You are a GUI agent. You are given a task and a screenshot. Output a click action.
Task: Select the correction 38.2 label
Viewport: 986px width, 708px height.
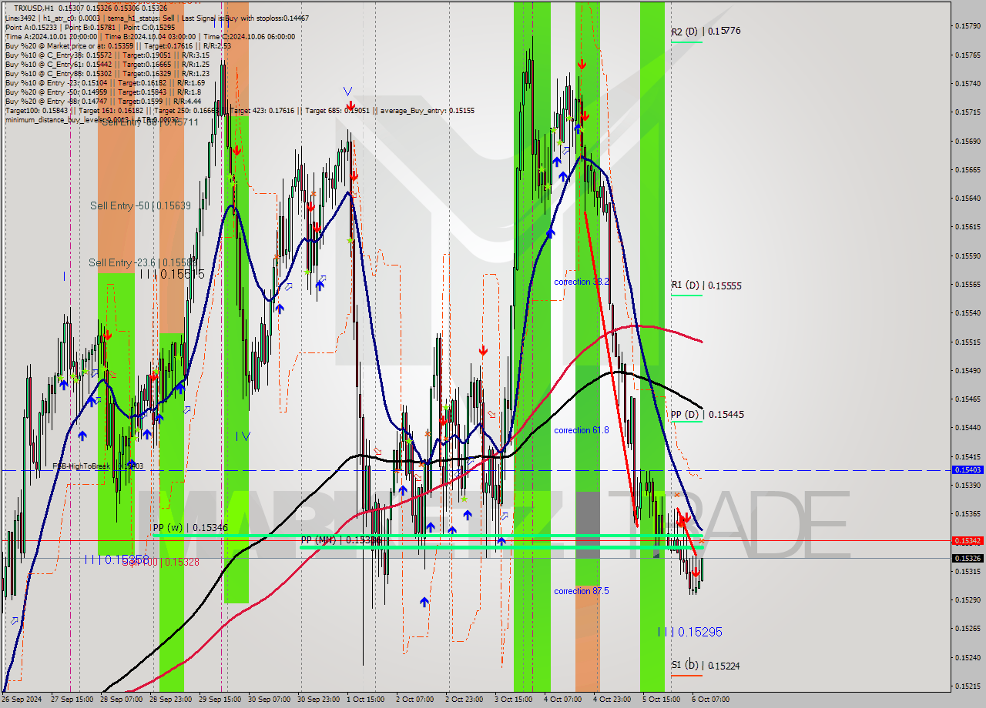[582, 282]
